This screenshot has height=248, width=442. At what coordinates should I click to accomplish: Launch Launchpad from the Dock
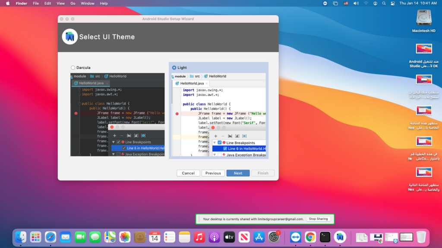pyautogui.click(x=35, y=237)
